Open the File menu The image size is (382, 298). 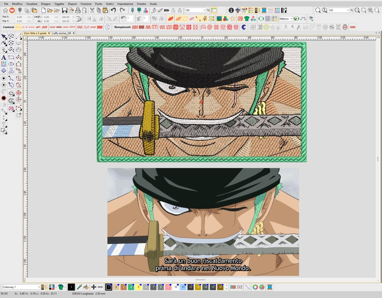pyautogui.click(x=6, y=4)
